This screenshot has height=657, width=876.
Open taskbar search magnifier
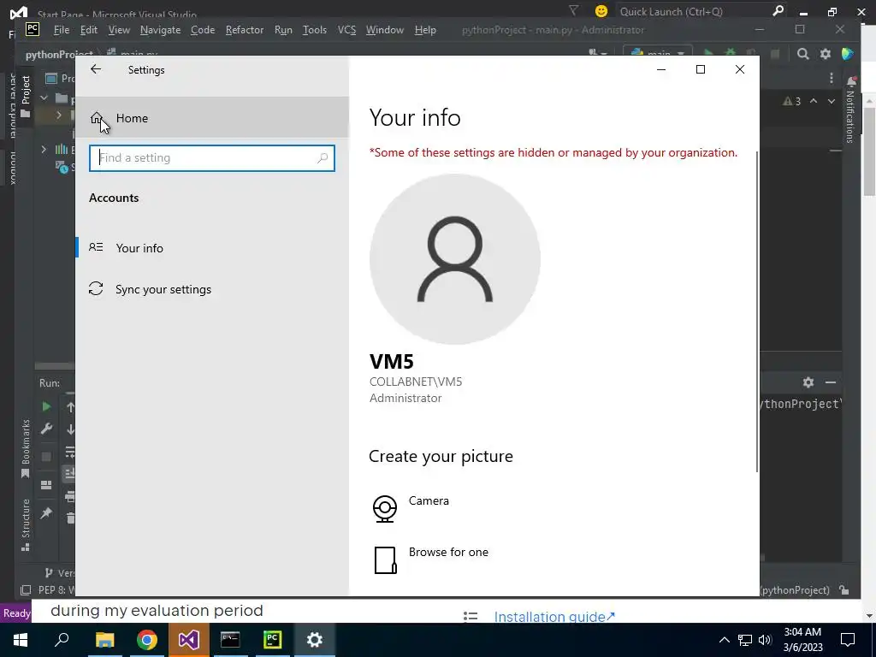62,640
